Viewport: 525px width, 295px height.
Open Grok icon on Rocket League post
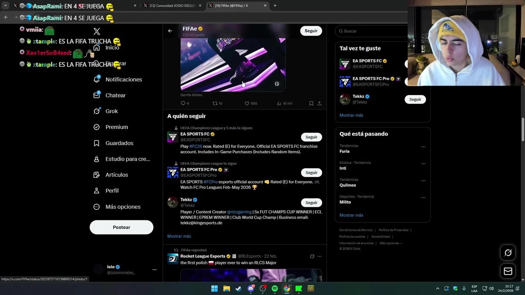[312, 256]
